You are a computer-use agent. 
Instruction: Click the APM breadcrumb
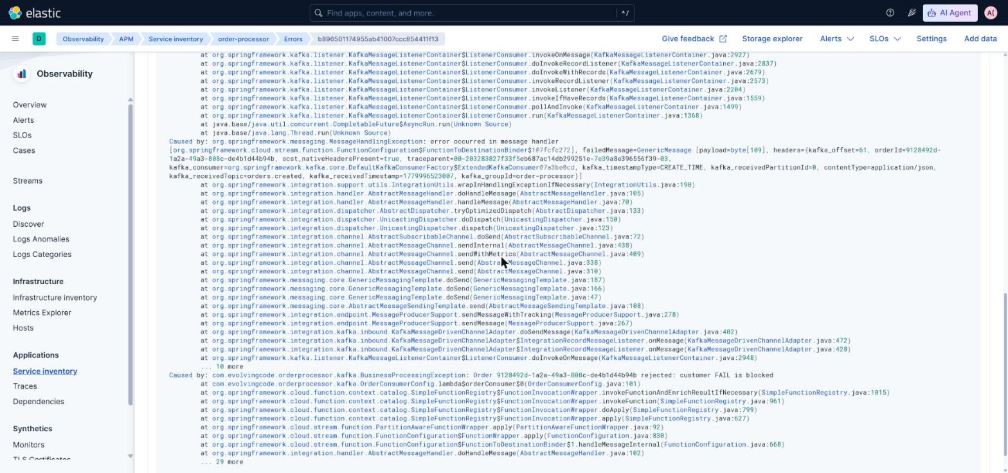(x=126, y=39)
